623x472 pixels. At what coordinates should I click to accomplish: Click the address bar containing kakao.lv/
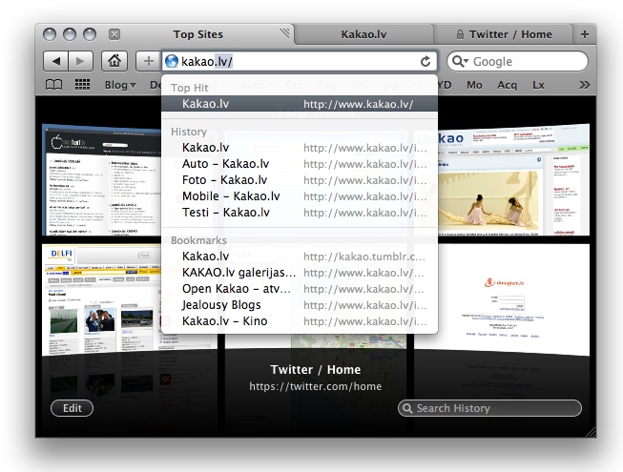(300, 62)
